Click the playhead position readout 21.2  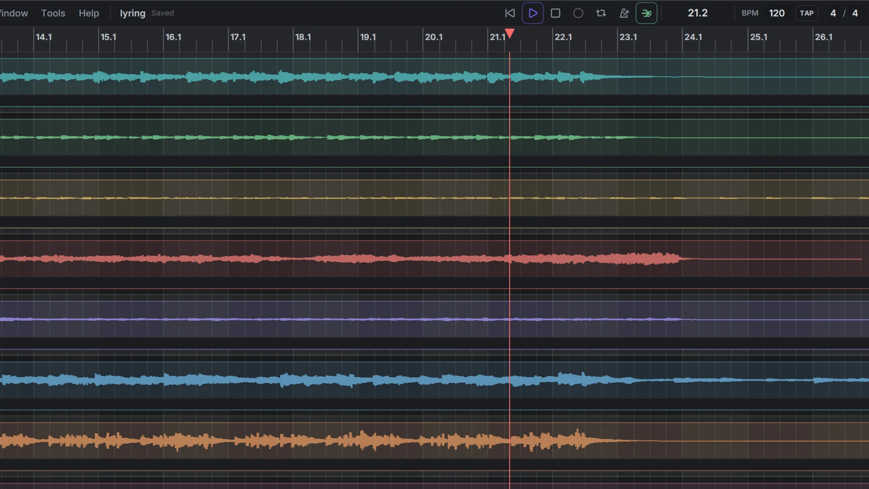tap(697, 13)
